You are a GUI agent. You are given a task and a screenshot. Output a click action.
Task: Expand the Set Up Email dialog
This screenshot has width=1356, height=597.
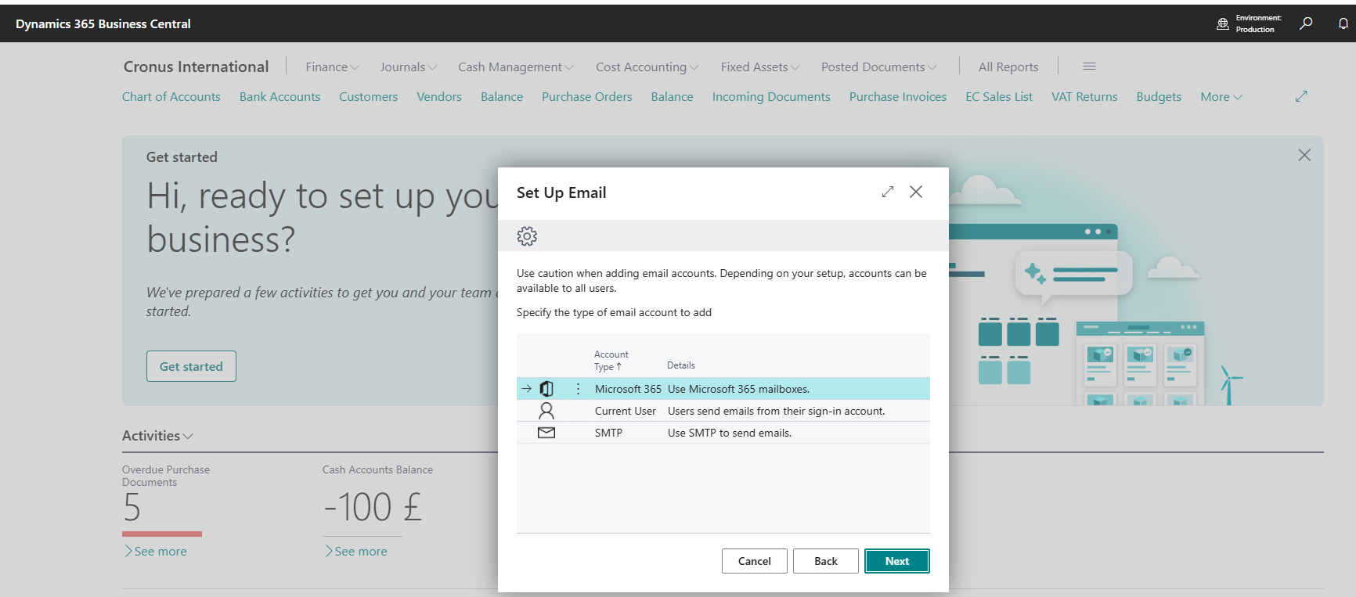(888, 192)
